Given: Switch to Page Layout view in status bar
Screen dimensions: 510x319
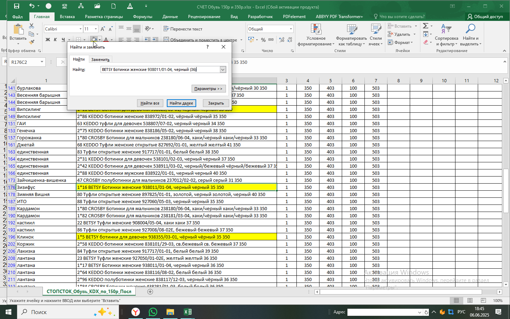Looking at the screenshot, I should (x=470, y=301).
